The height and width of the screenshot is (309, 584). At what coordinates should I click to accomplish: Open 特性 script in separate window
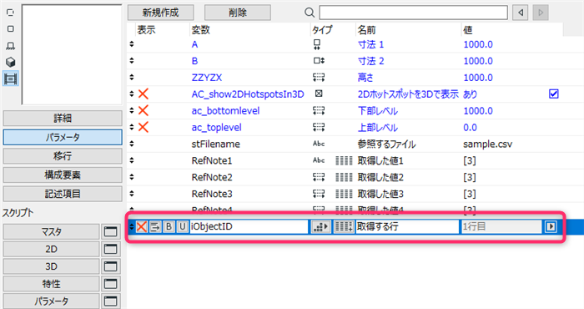click(111, 284)
